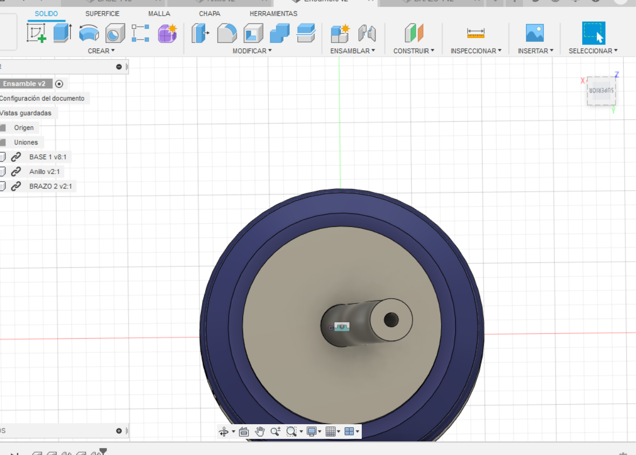
Task: Click link icon beside BRAZO 2 v2:1
Action: 16,186
